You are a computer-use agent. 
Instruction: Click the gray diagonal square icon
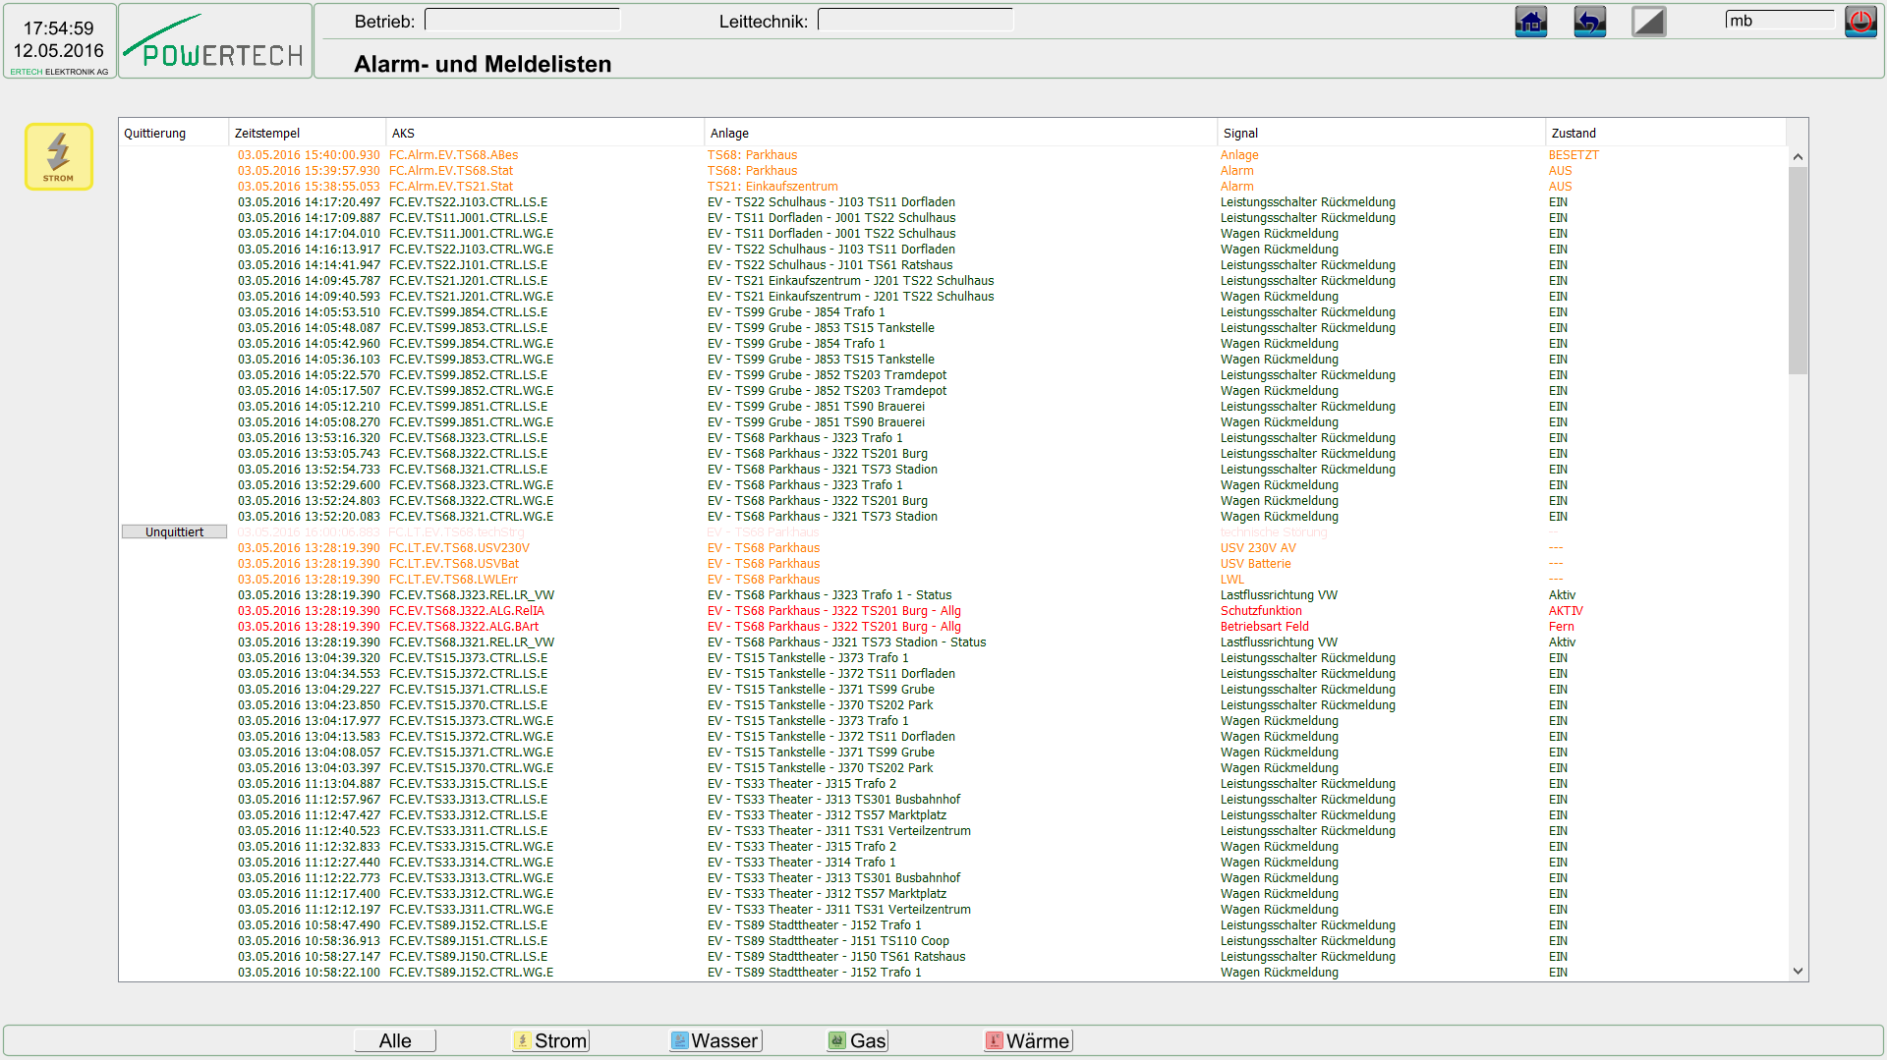[x=1648, y=22]
